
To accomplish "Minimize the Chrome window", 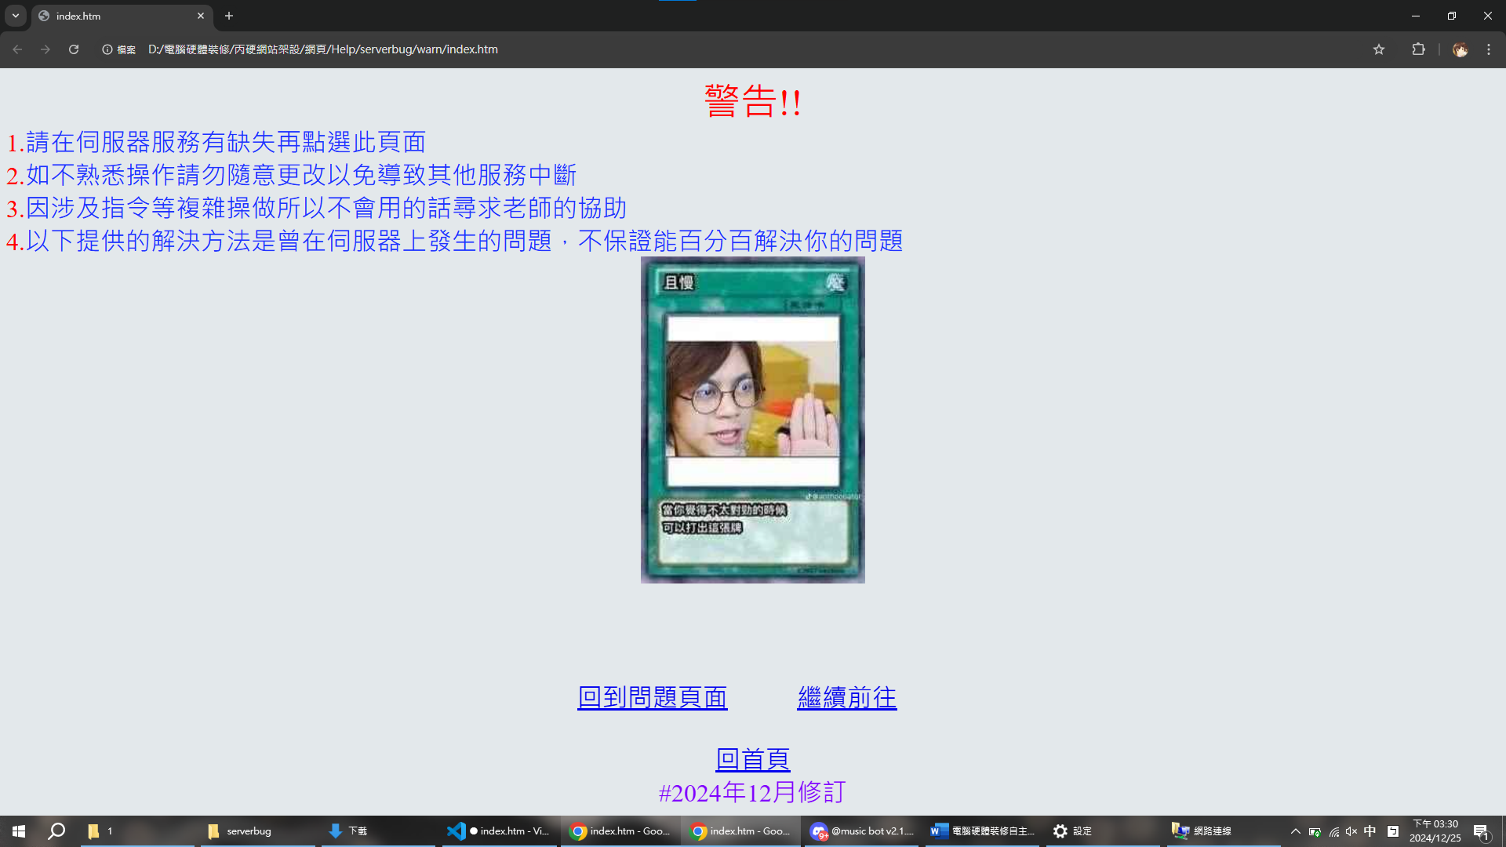I will click(x=1416, y=16).
